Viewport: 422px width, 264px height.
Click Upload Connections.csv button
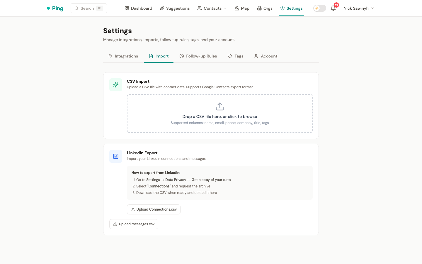154,209
